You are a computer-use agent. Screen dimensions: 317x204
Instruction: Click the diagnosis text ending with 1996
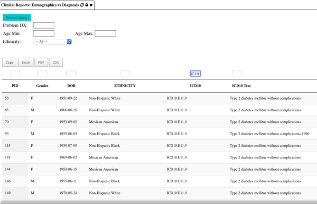(269, 134)
